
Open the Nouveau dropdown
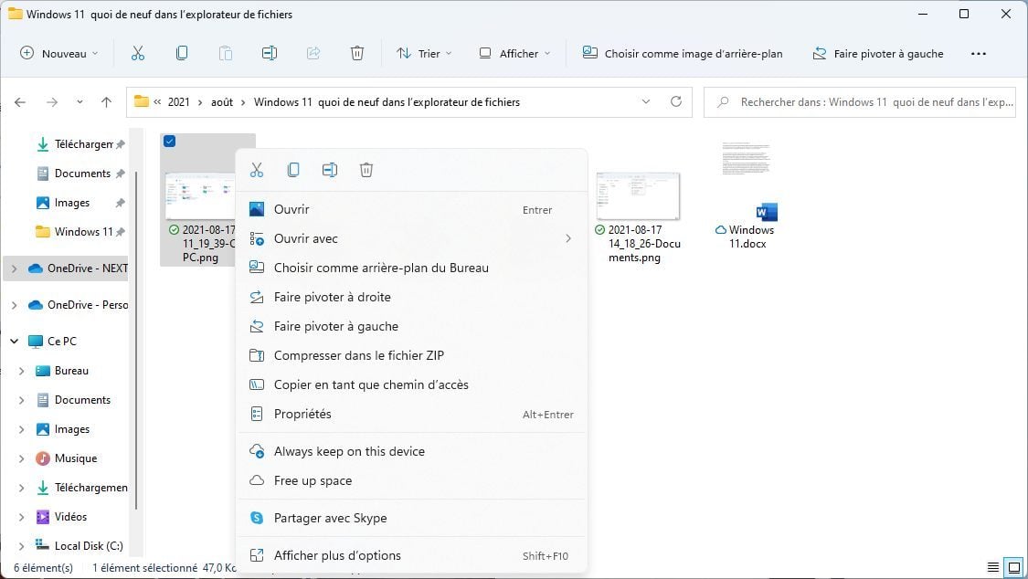click(59, 54)
